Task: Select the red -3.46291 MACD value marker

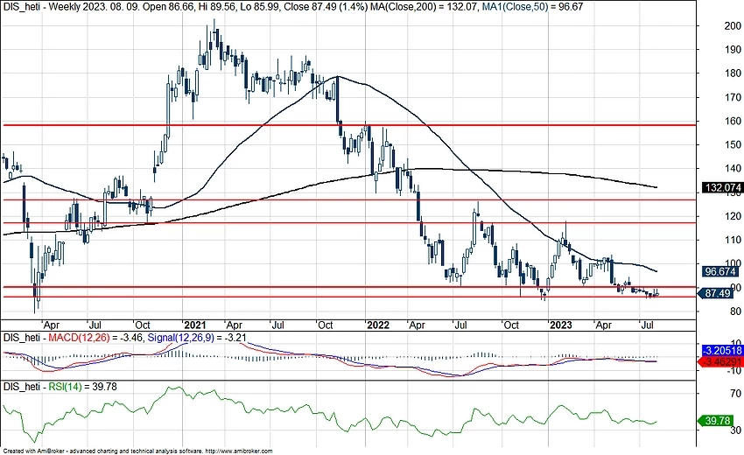Action: coord(720,362)
